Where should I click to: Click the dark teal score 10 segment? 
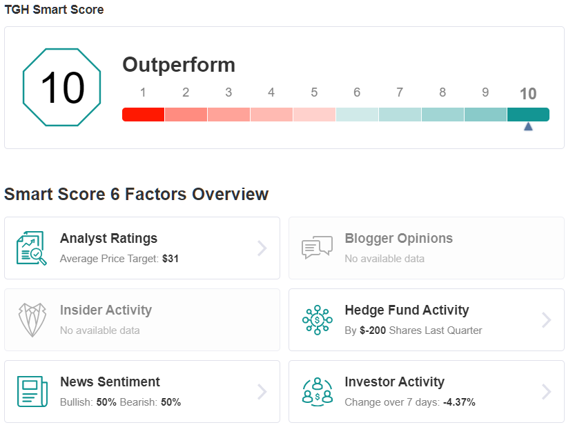pos(529,115)
